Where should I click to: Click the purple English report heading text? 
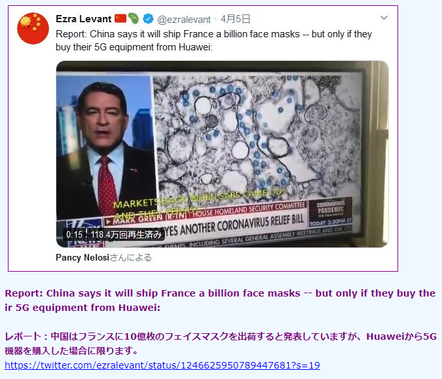click(x=220, y=300)
